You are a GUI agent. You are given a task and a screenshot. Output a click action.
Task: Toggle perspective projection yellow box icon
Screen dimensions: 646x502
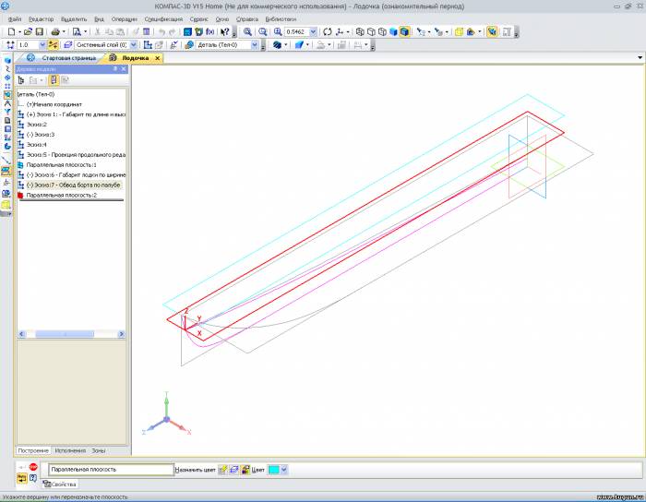click(x=459, y=31)
